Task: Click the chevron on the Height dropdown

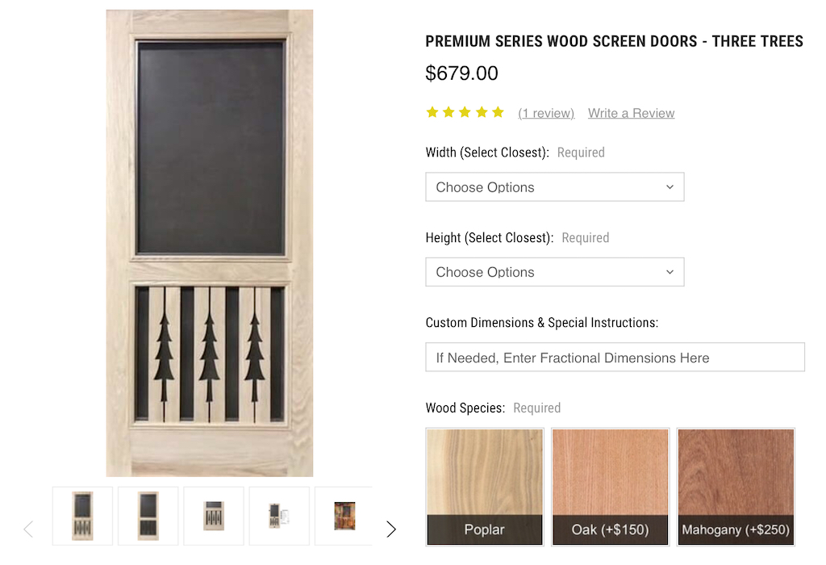Action: click(x=670, y=272)
